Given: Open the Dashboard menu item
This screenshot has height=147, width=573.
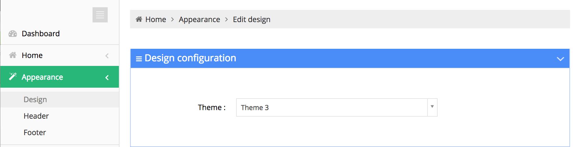Looking at the screenshot, I should click(41, 34).
